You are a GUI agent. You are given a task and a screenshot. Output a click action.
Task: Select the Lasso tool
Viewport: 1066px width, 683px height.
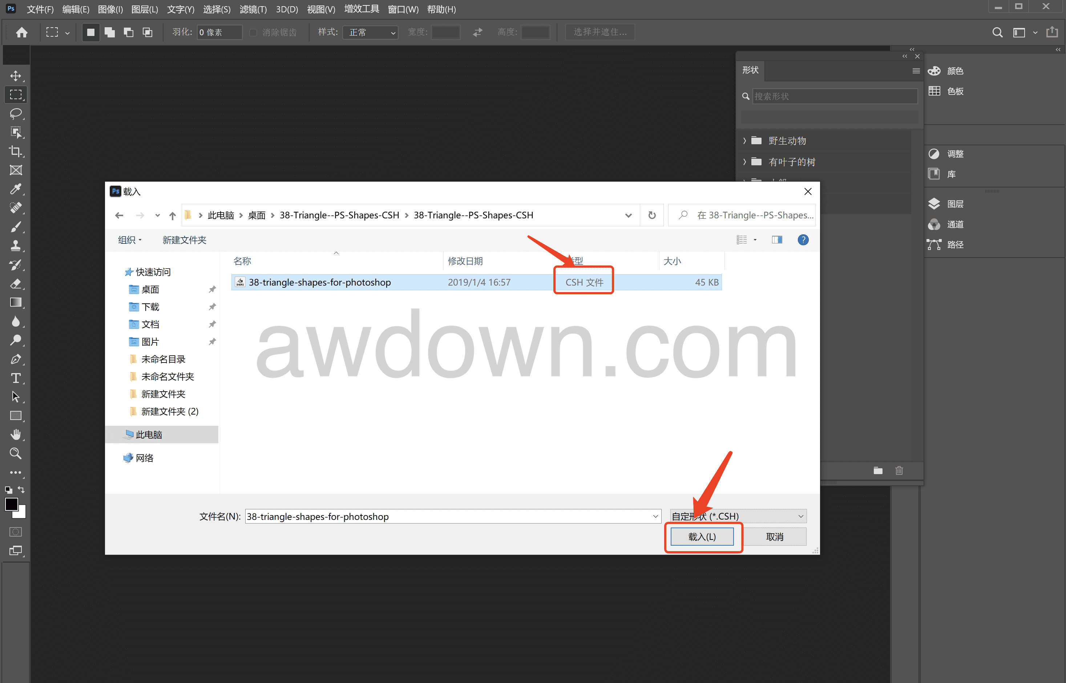point(16,114)
